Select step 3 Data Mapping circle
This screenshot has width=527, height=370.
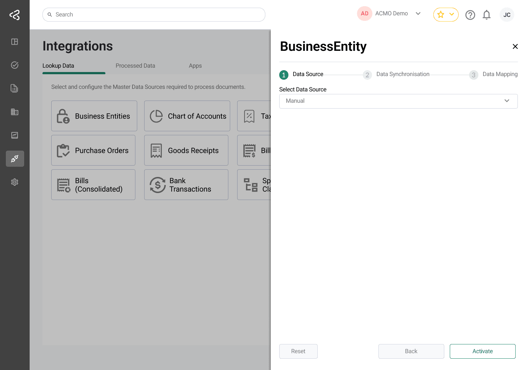pyautogui.click(x=474, y=75)
